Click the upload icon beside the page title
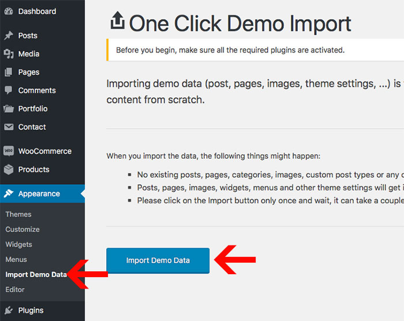Screen dimensions: 404x321 (118, 20)
